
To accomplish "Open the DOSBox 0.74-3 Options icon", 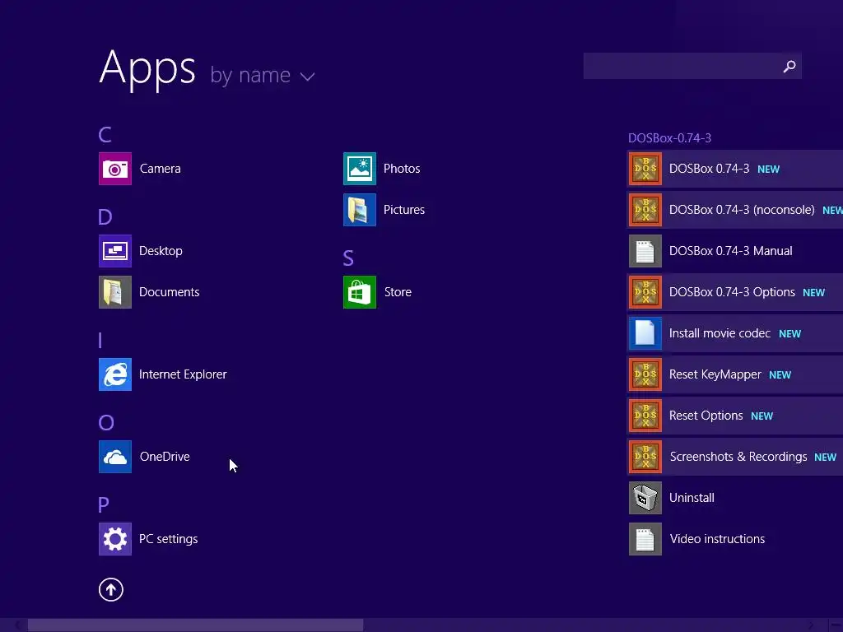I will tap(645, 292).
